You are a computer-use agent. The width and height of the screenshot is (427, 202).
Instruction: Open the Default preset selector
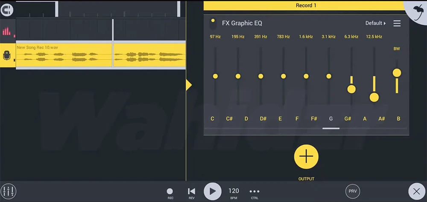pos(375,23)
